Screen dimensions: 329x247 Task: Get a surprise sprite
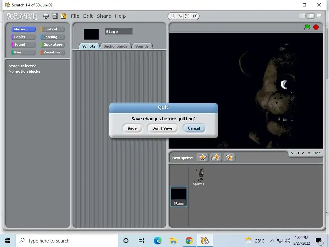tap(229, 158)
